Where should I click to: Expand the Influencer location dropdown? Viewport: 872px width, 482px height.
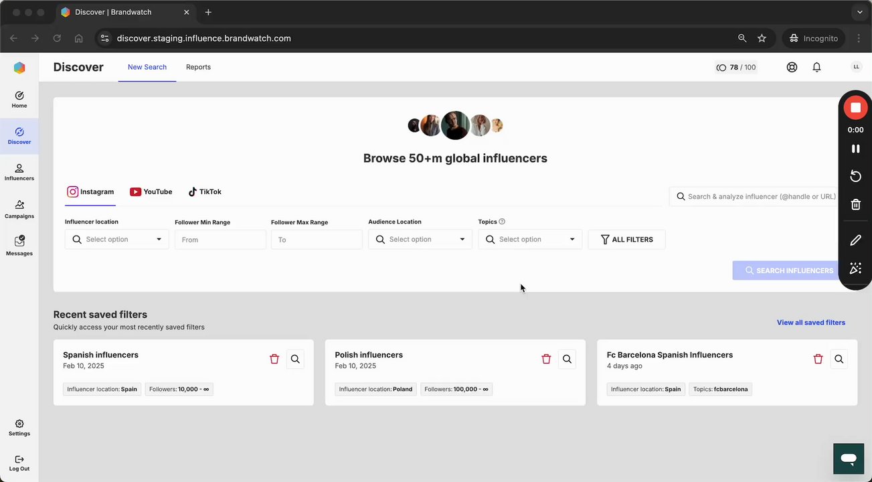click(x=116, y=239)
